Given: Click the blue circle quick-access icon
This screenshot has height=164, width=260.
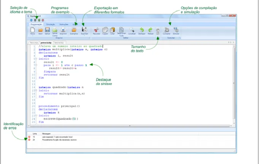Looking at the screenshot, I should (x=31, y=20).
